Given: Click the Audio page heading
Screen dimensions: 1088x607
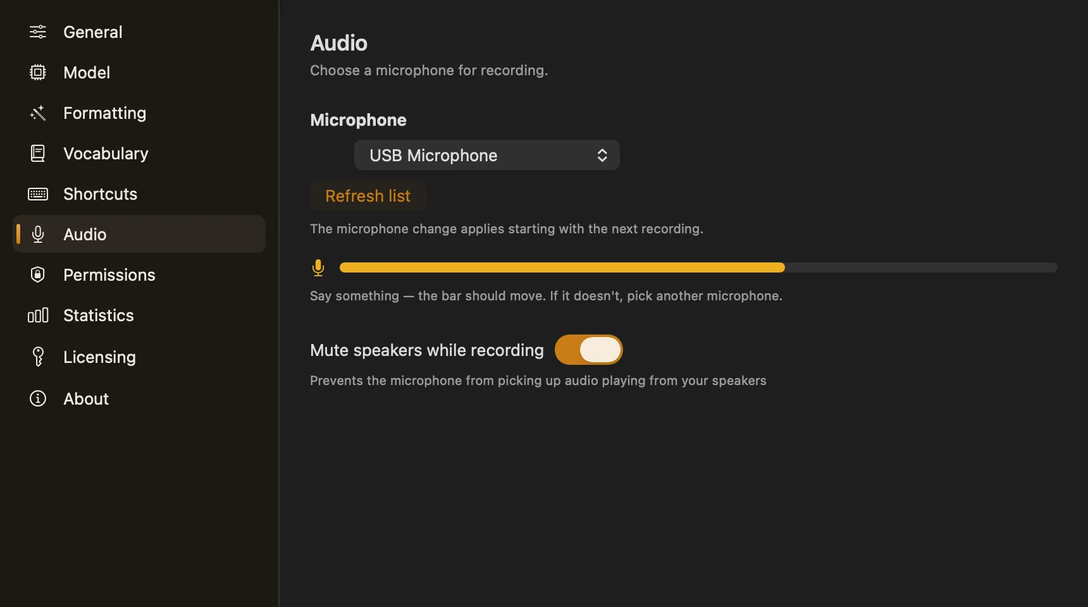Looking at the screenshot, I should pyautogui.click(x=338, y=43).
